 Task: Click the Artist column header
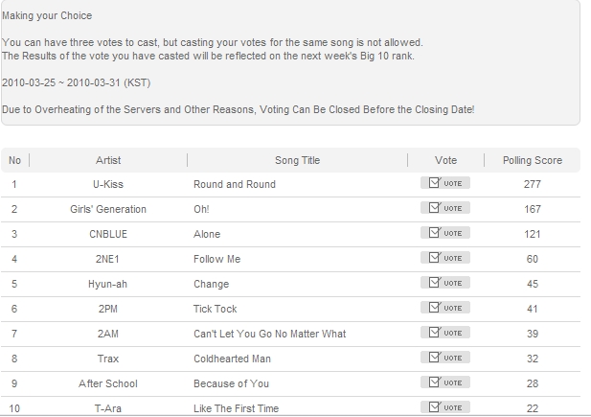coord(108,160)
